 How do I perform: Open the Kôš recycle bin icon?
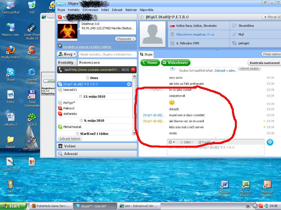point(32,7)
